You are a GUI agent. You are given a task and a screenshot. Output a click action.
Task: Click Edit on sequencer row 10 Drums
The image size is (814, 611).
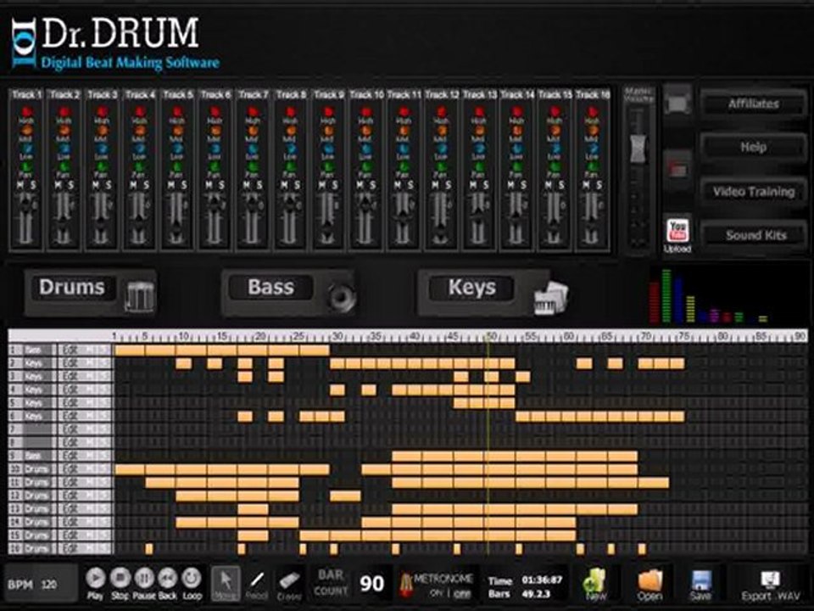point(70,469)
